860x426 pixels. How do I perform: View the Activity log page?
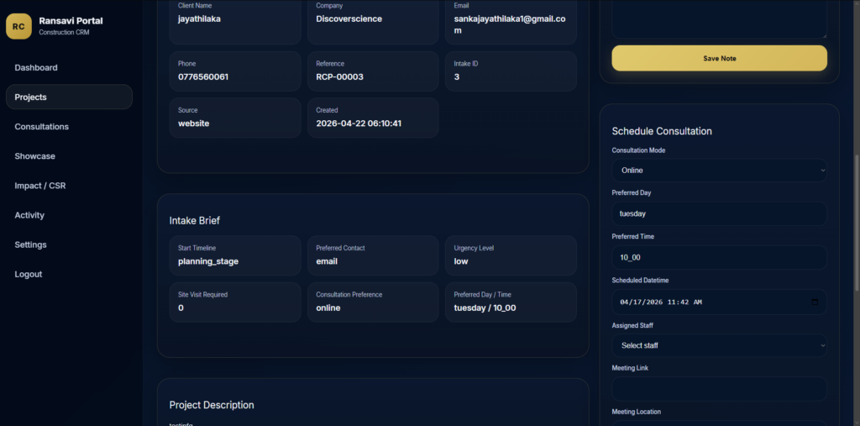point(29,215)
